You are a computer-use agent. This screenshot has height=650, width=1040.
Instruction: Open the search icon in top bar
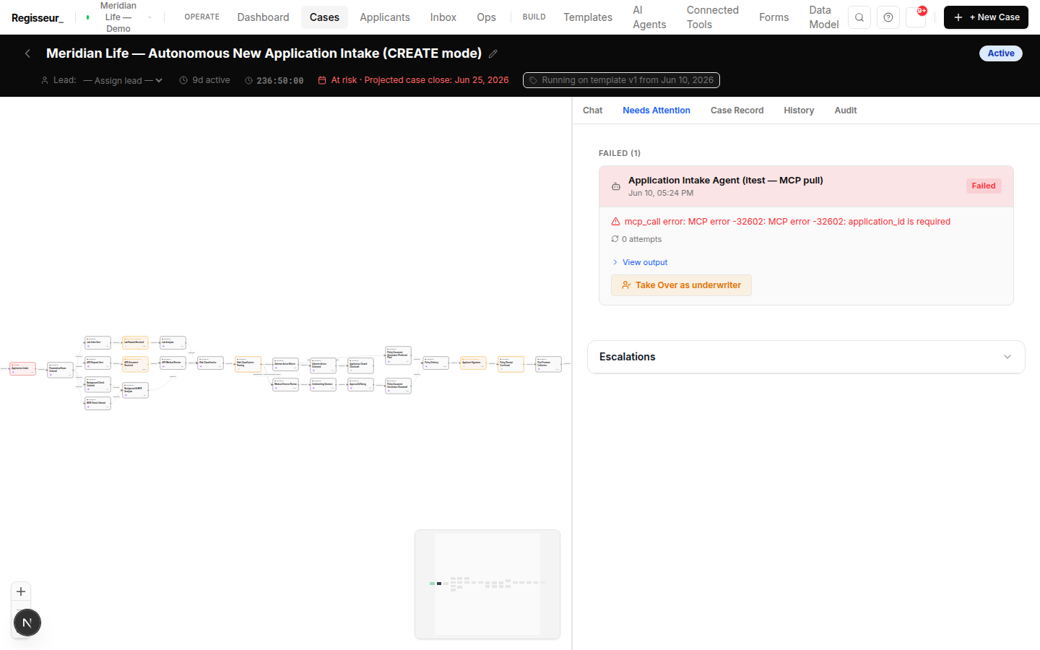[859, 17]
